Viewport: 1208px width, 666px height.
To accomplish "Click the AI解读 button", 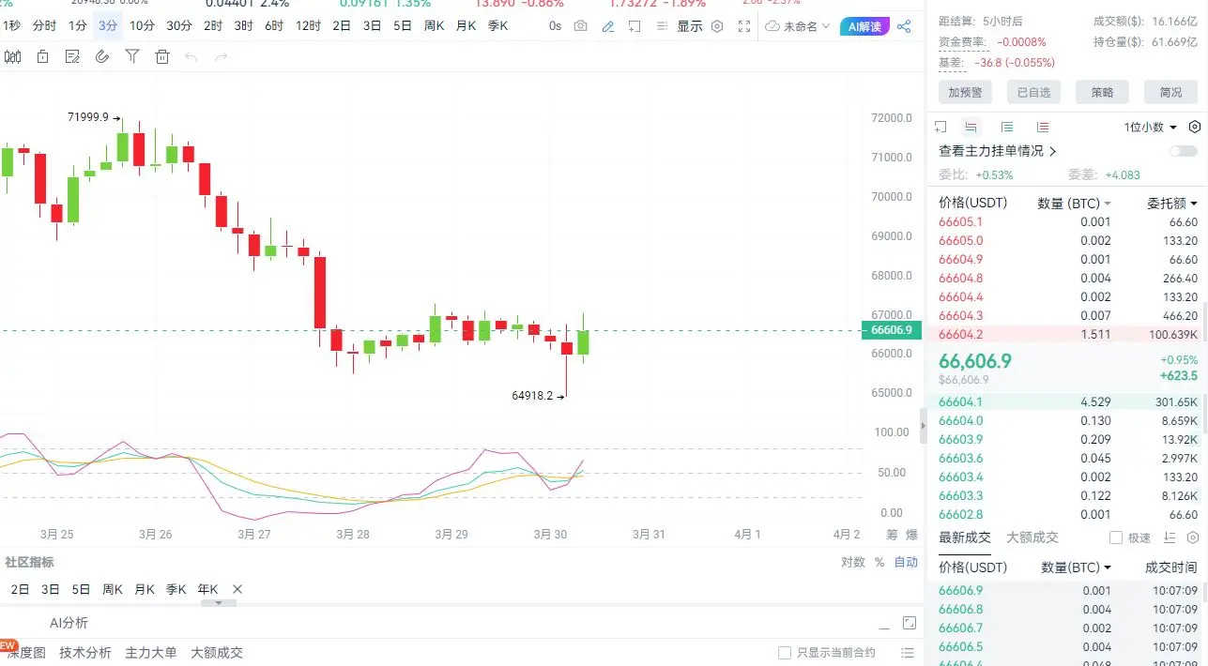I will [864, 26].
